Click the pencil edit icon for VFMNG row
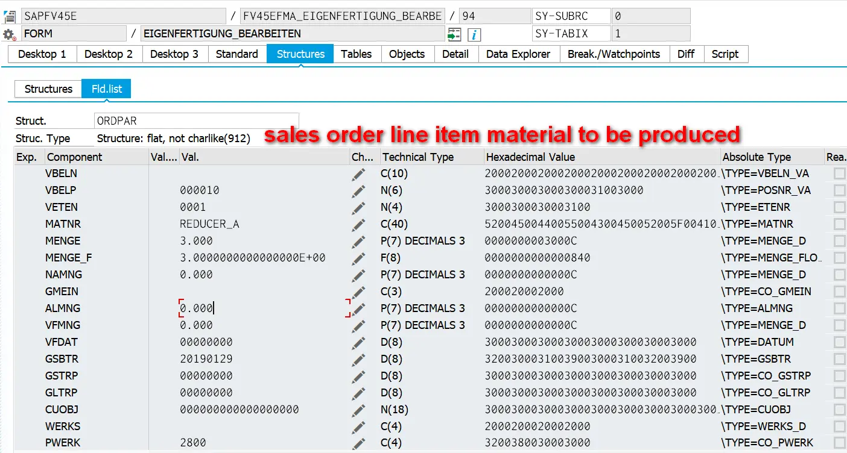 click(x=359, y=325)
